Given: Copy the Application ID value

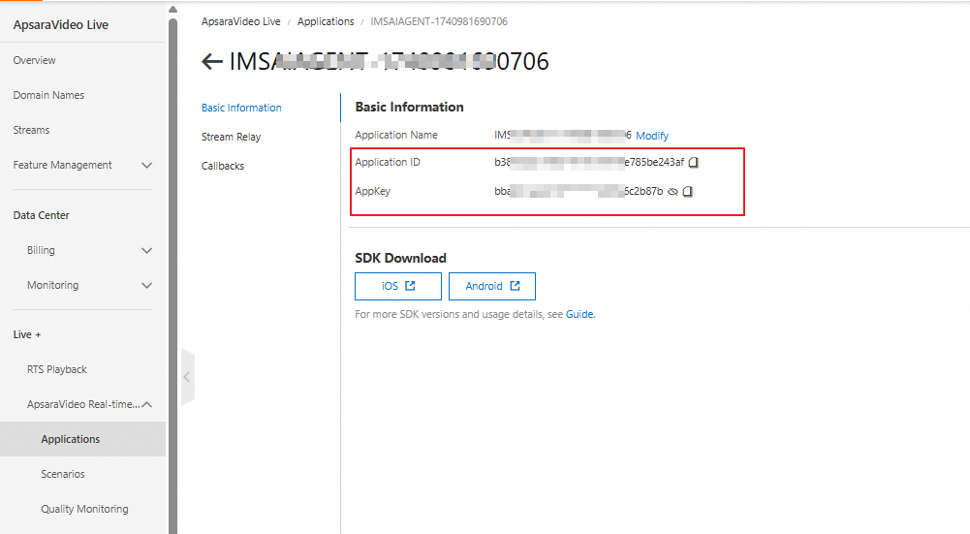Looking at the screenshot, I should click(x=694, y=162).
